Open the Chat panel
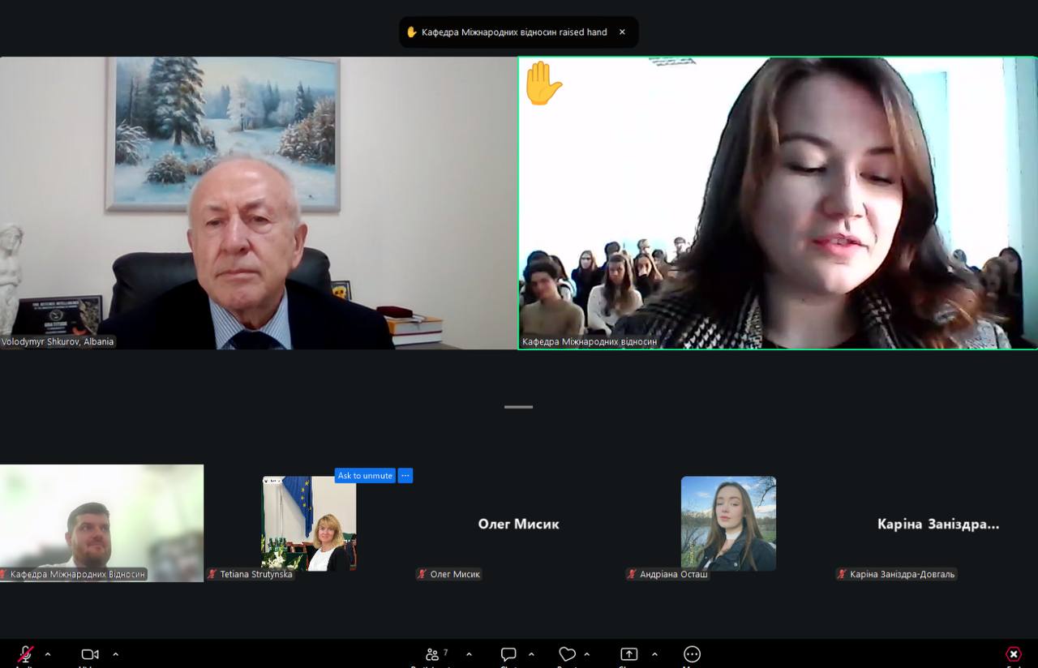 508,654
